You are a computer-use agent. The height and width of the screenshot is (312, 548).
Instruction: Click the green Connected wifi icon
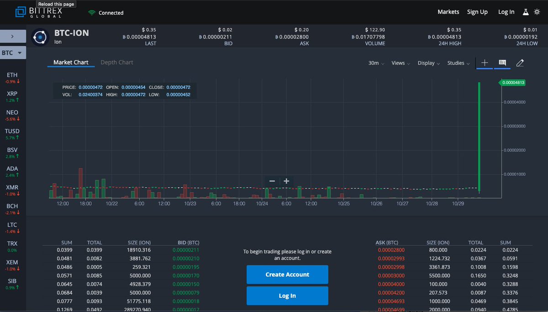(92, 13)
